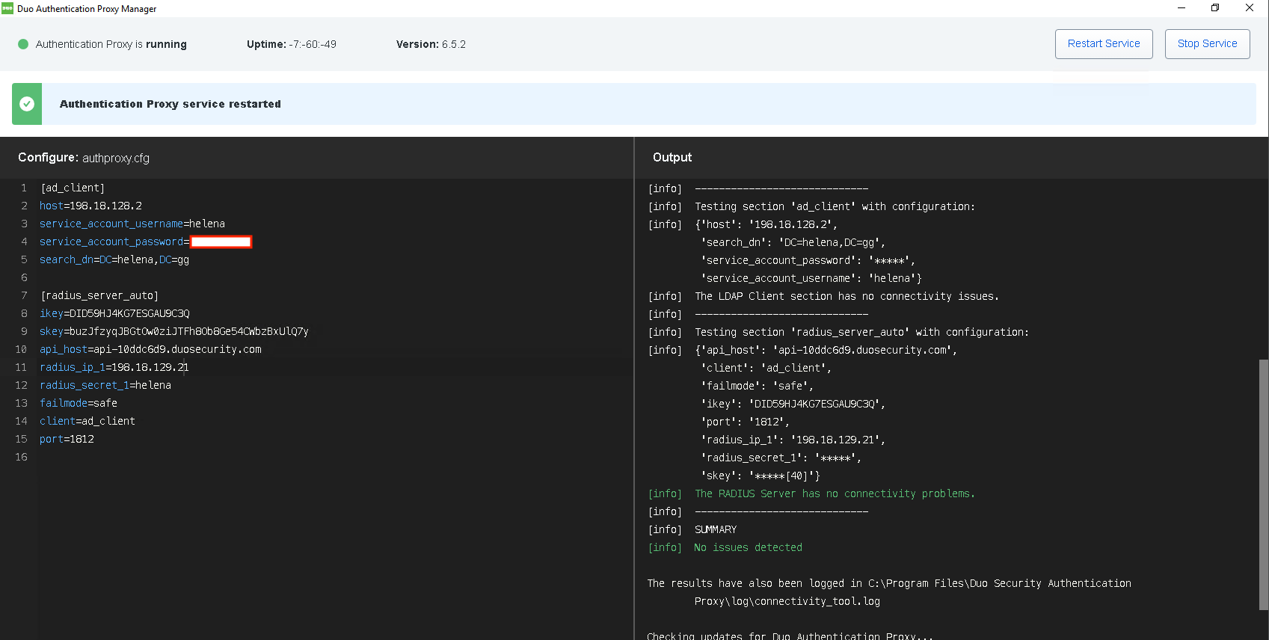Click the api_host line in the editor
This screenshot has width=1269, height=640.
[x=150, y=349]
